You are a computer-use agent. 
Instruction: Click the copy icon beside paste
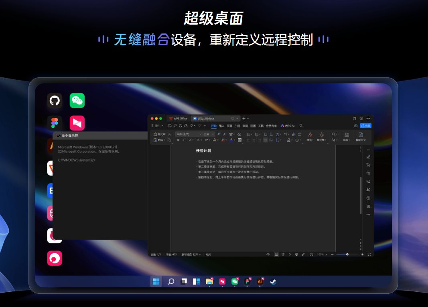[170, 140]
